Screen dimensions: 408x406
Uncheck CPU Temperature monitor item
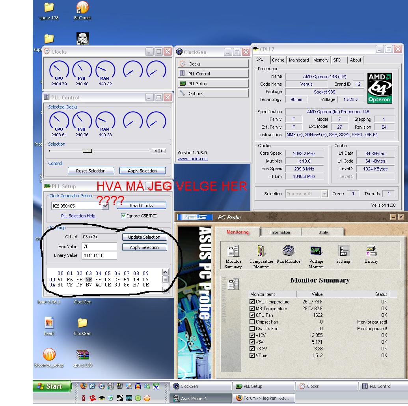tap(252, 301)
